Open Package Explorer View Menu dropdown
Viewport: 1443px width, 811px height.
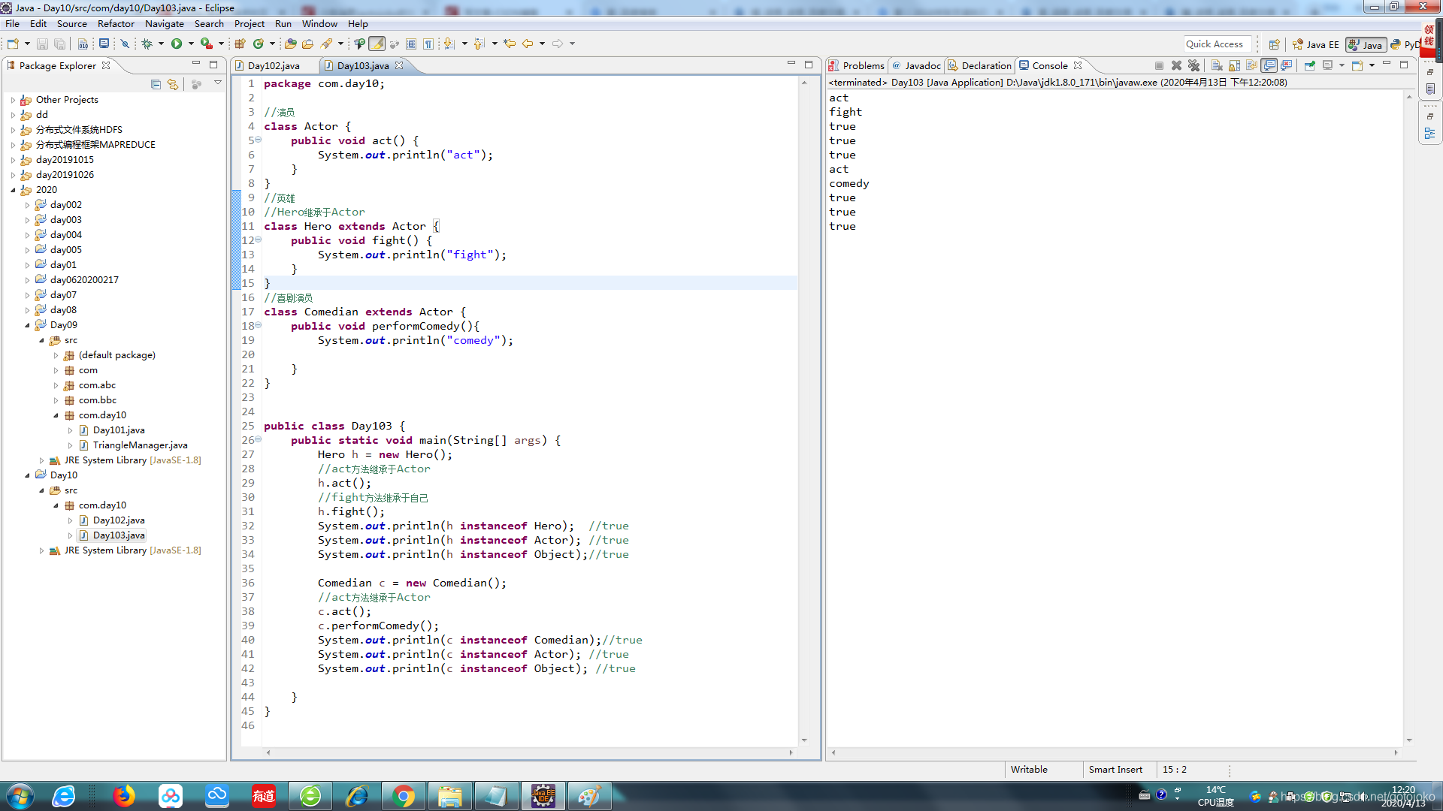click(218, 83)
